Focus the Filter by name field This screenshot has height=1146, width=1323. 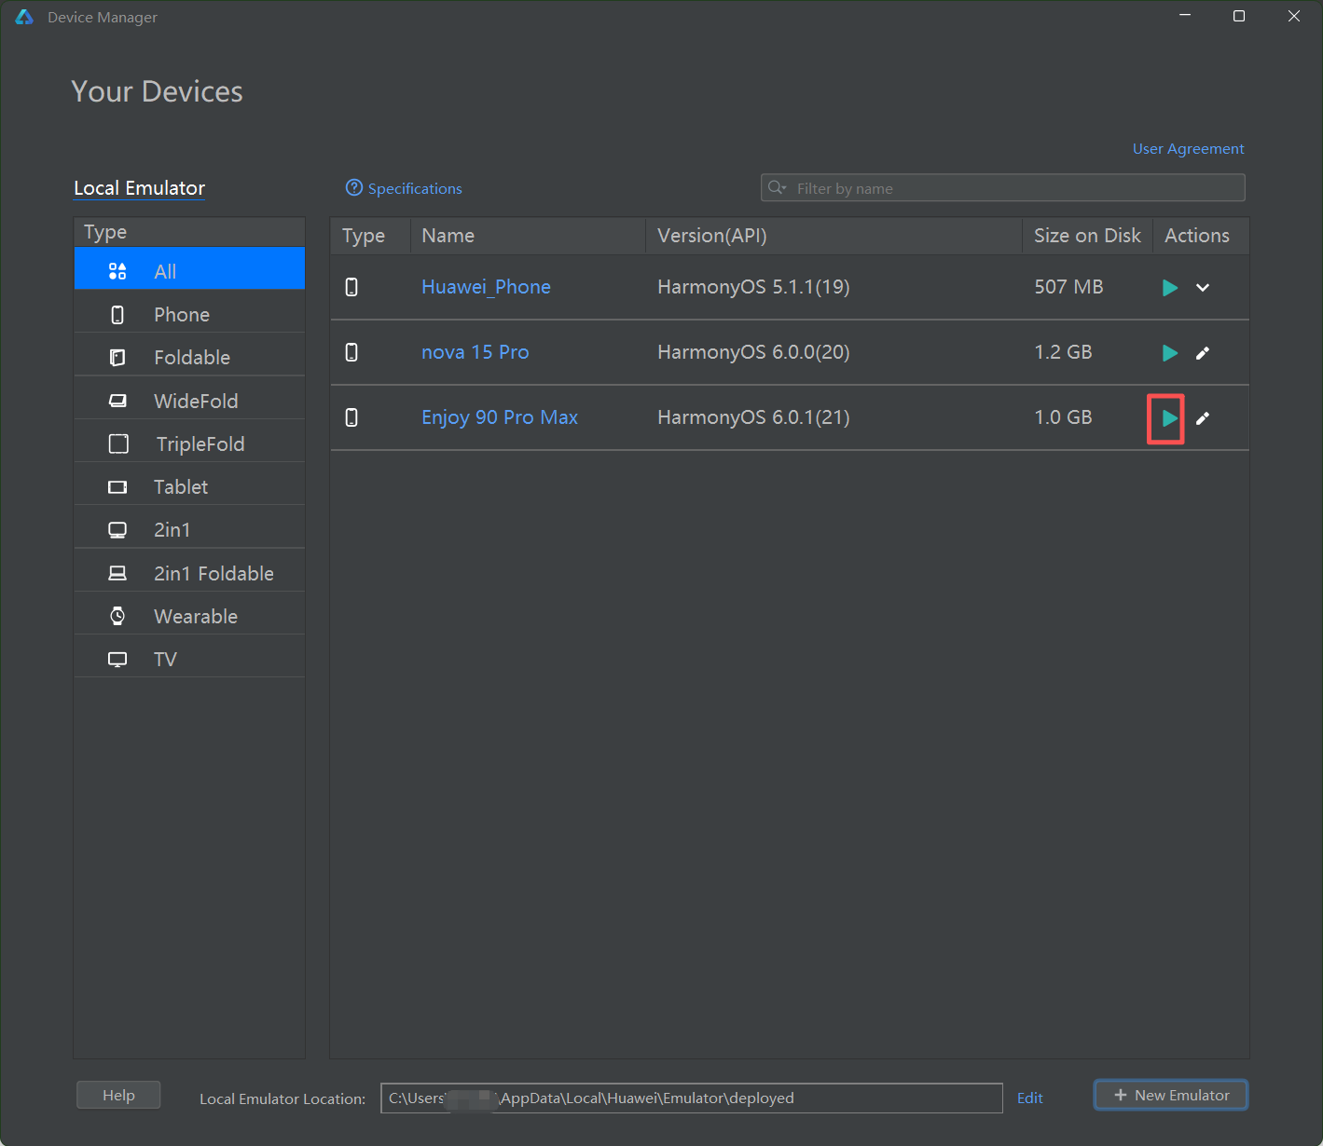click(x=1002, y=188)
